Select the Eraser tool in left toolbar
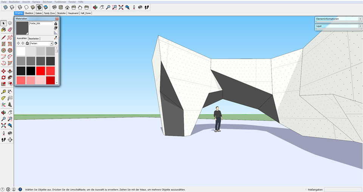Viewport: 363px width, 192px height. [10, 29]
